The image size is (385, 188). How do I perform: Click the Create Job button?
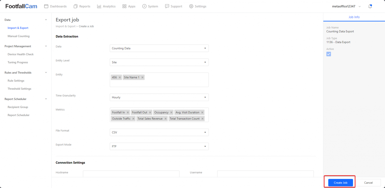(x=340, y=182)
